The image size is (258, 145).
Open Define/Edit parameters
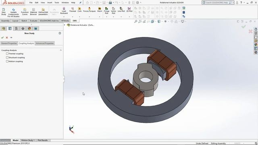(x=43, y=12)
